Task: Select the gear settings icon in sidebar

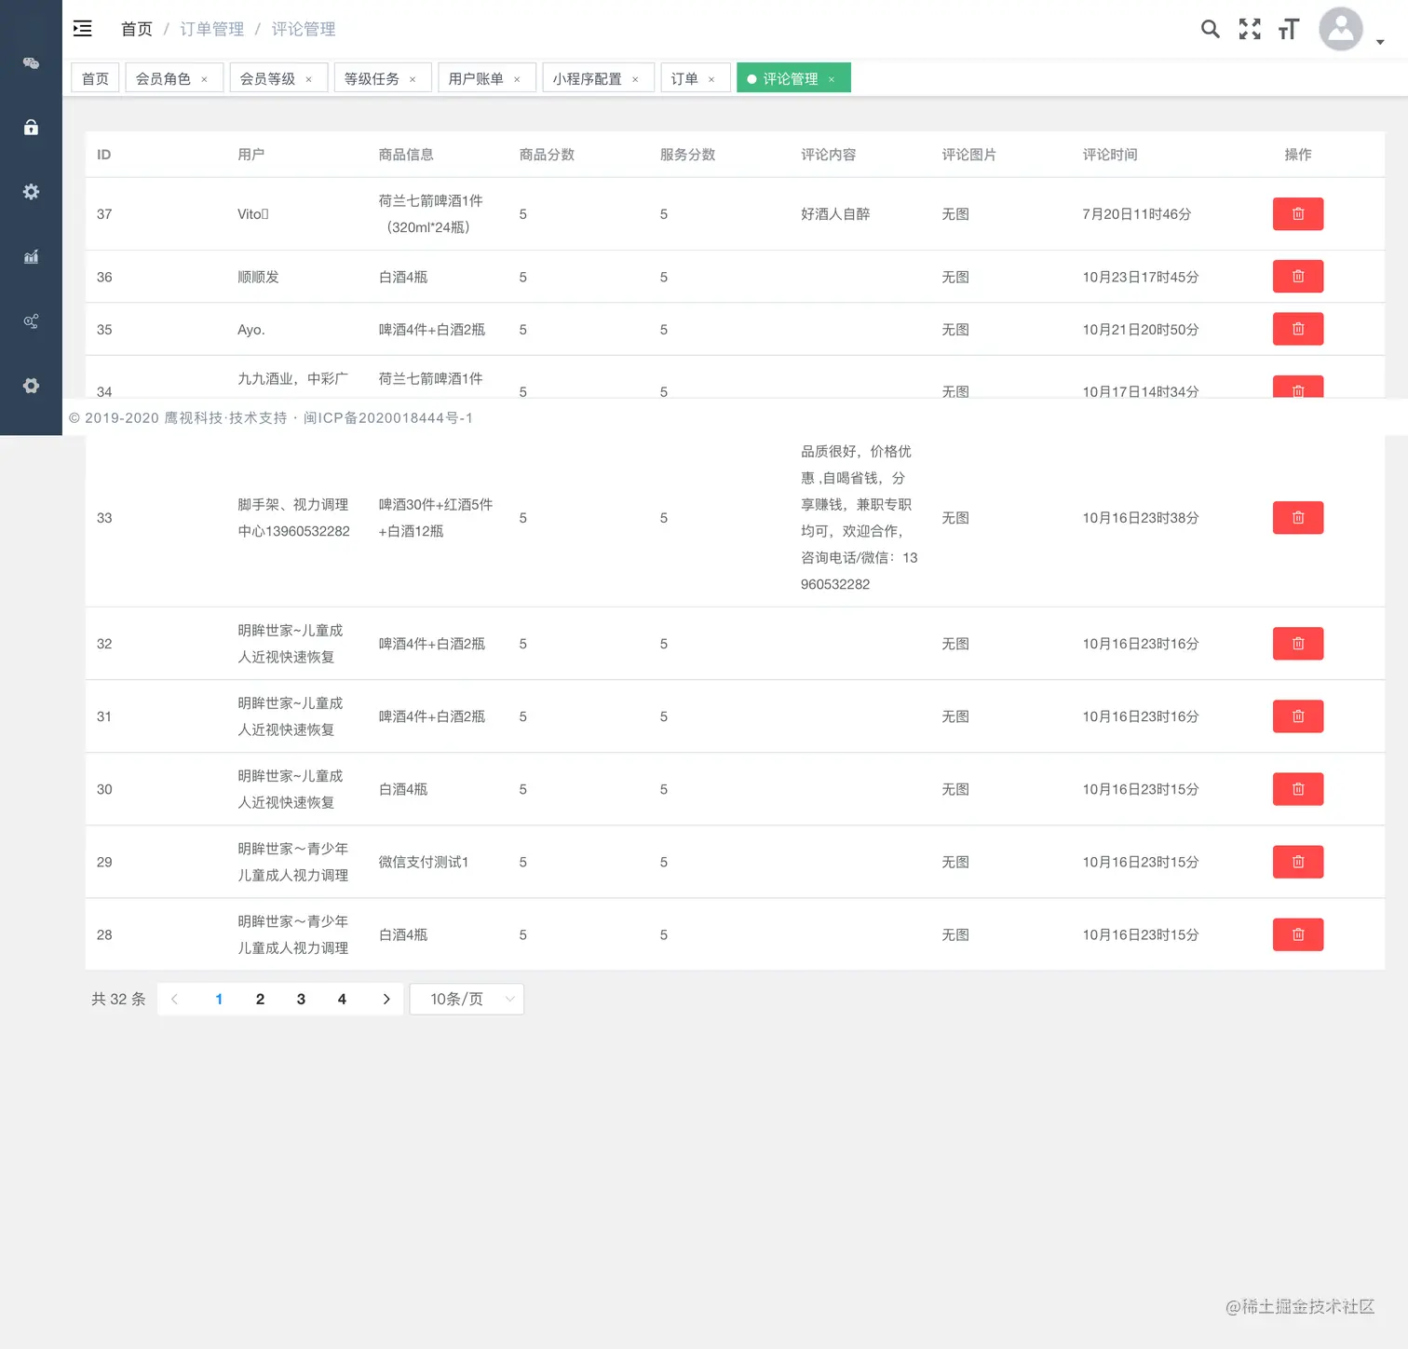Action: 31,192
